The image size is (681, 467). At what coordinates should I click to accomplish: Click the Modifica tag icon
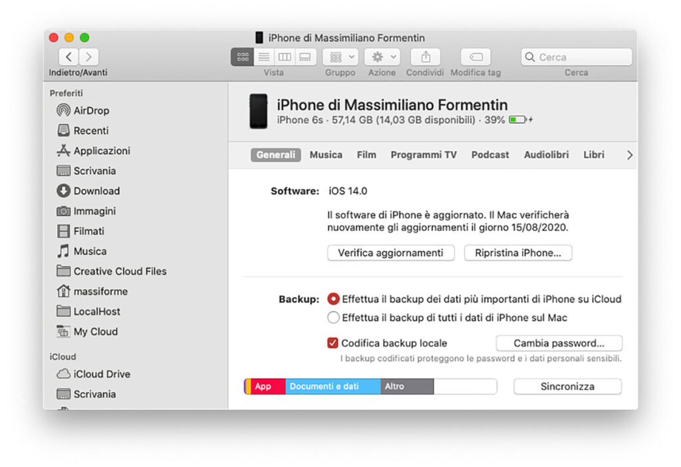(476, 57)
